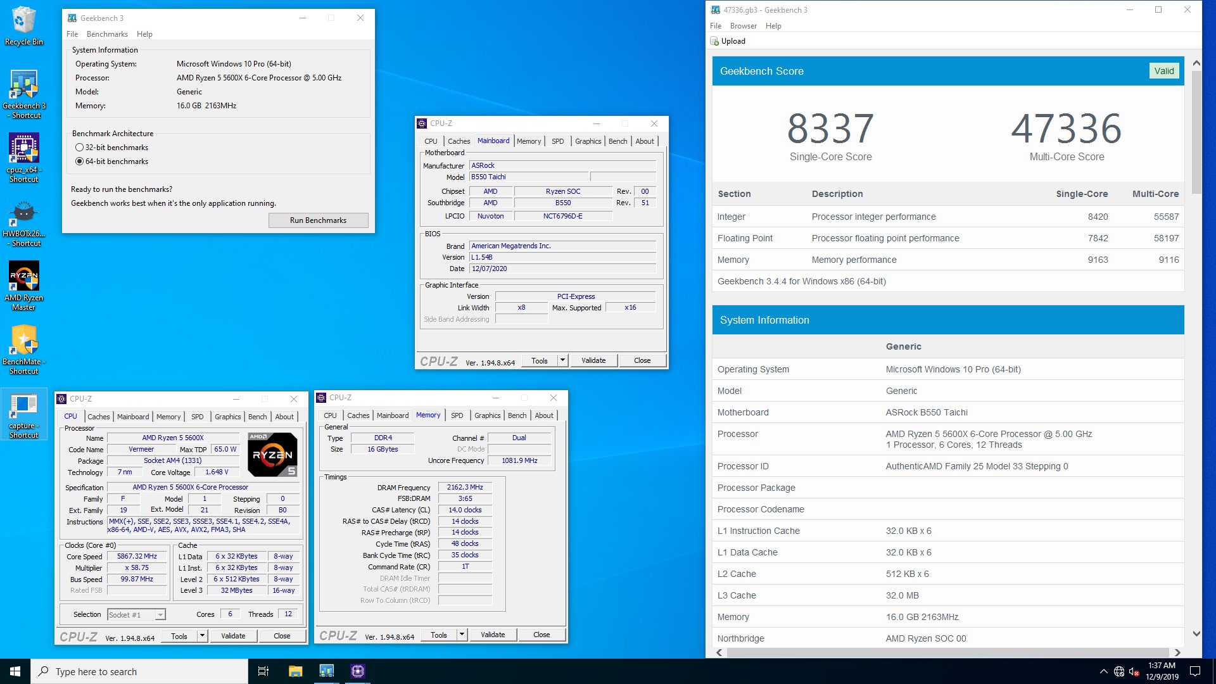Screen dimensions: 1216x684
Task: Open the HWBOTx265 shortcut icon
Action: click(x=24, y=222)
